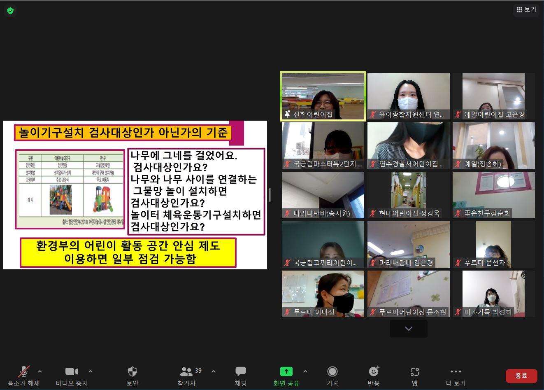This screenshot has height=390, width=544.
Task: Open video options arrow beside 비디오 중지
Action: click(91, 371)
